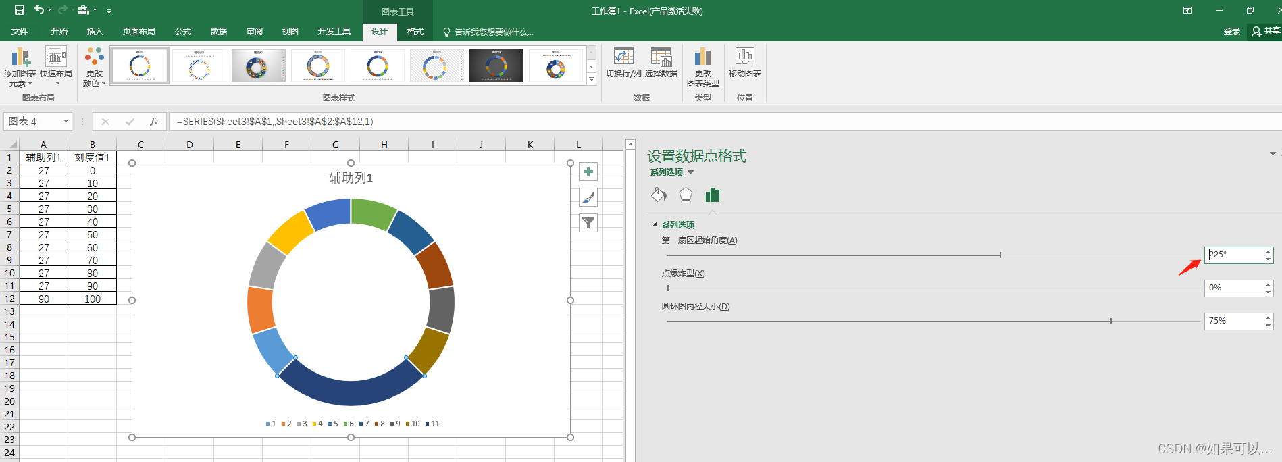Select Series Options bar chart icon
Screen dimensions: 1282x462
(713, 195)
